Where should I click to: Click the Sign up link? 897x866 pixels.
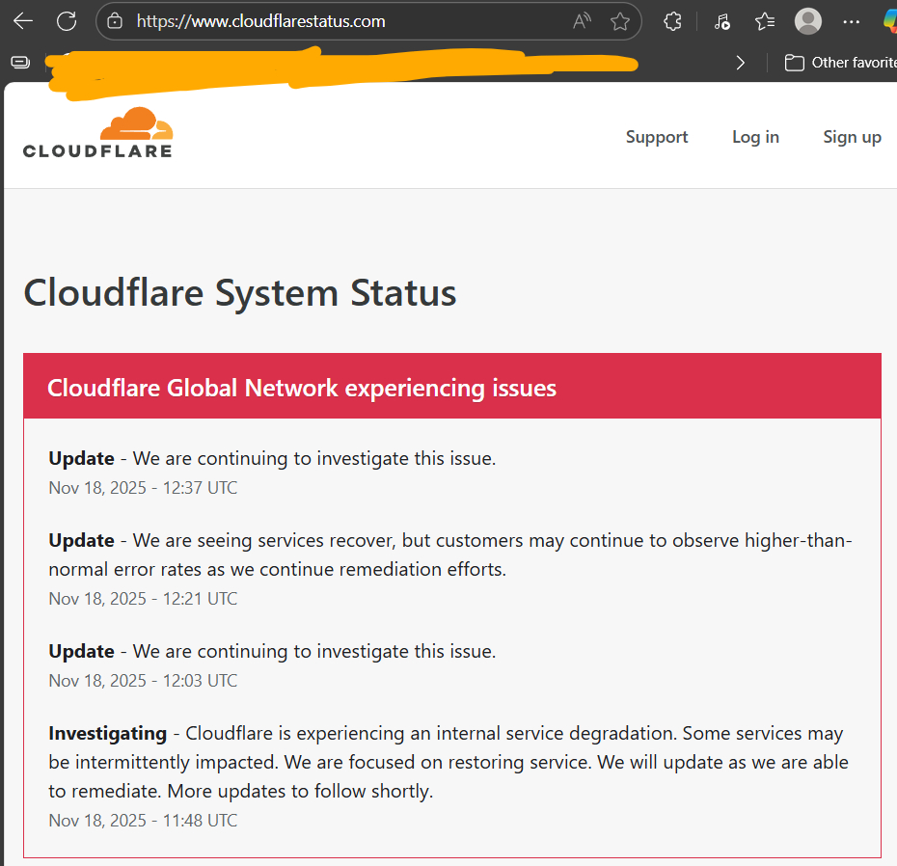[852, 137]
